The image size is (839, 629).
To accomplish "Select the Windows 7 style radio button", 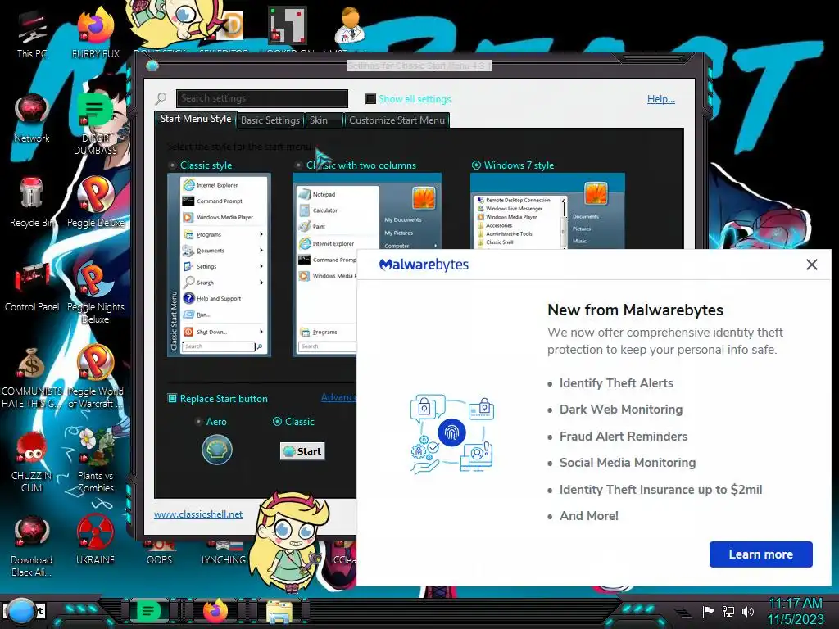I will coord(476,165).
